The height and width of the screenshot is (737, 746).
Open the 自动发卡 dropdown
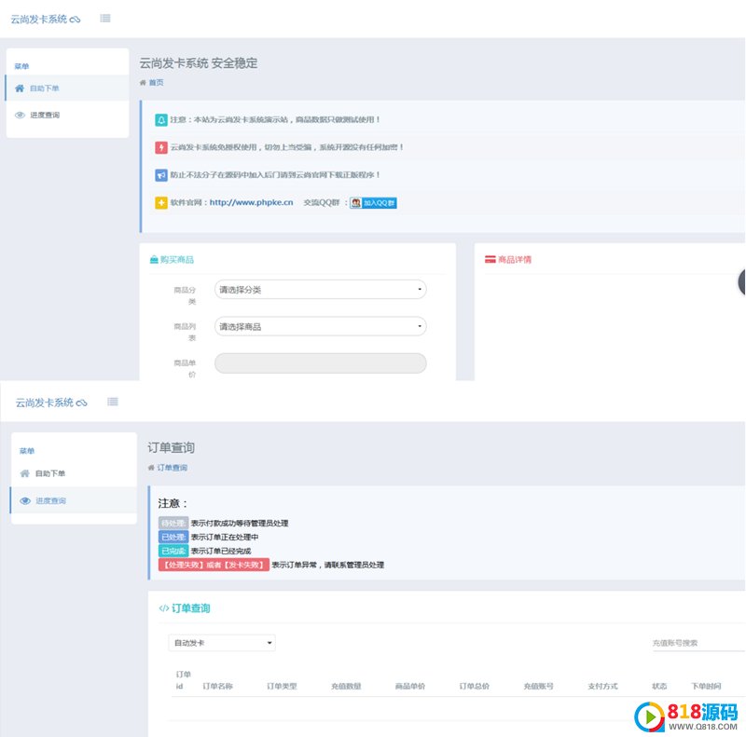point(222,643)
